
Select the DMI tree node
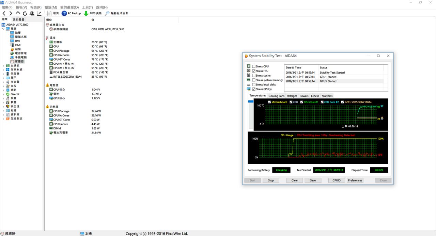click(15, 41)
